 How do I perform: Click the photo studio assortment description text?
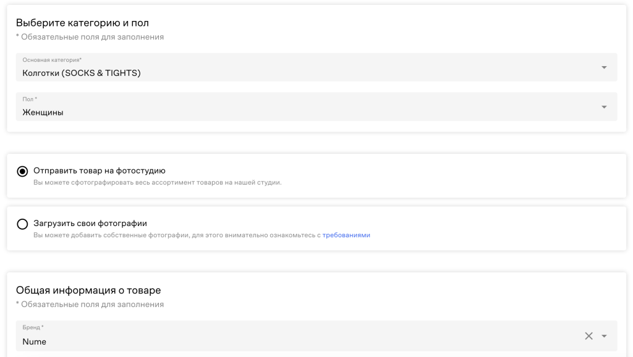(157, 183)
